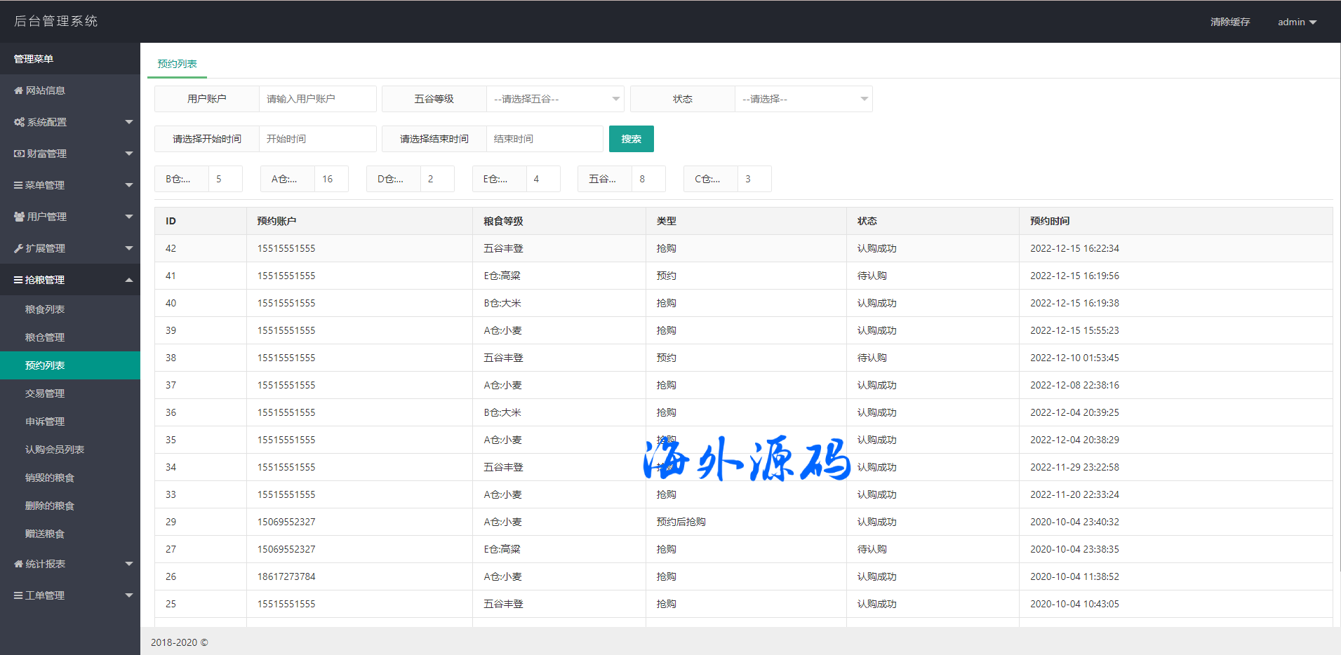Click the home icon beside 统计报表
Image resolution: width=1341 pixels, height=655 pixels.
click(18, 564)
